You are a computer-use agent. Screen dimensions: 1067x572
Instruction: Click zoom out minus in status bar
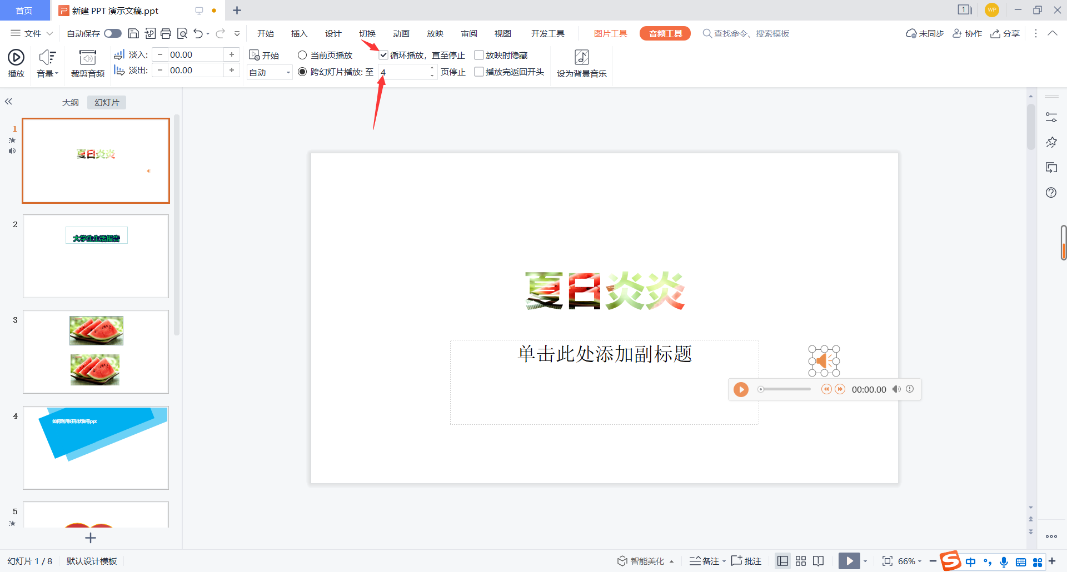[x=933, y=561]
